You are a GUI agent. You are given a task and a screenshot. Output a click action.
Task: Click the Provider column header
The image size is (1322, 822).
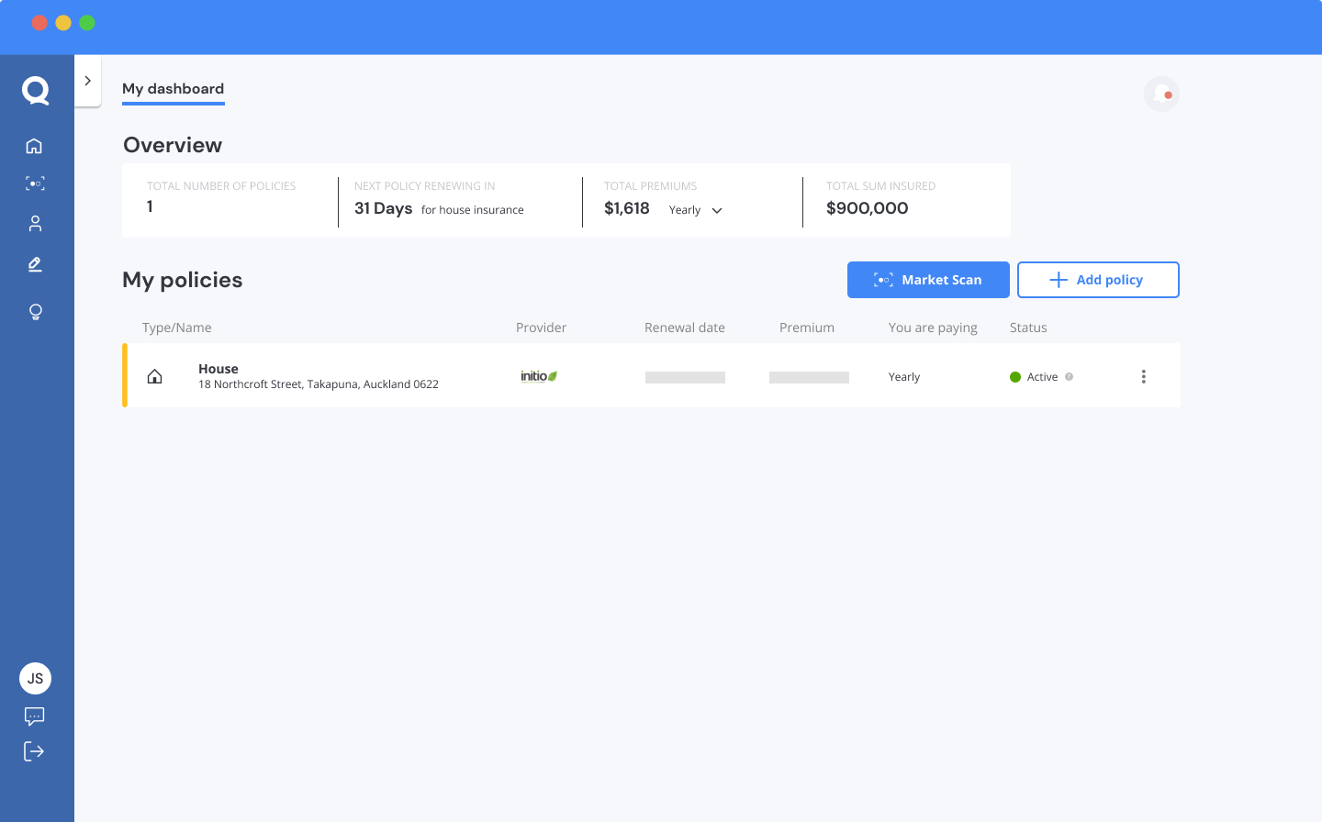click(x=542, y=328)
